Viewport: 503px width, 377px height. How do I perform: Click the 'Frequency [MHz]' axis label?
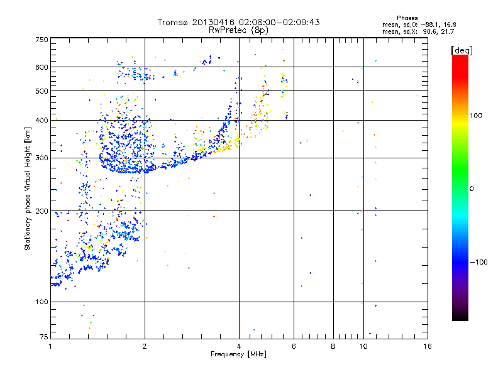pos(238,354)
